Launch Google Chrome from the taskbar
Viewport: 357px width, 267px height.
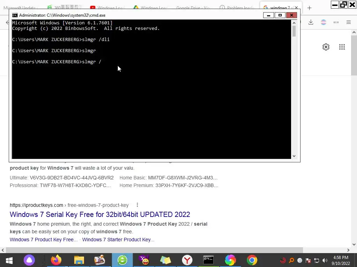(252, 260)
